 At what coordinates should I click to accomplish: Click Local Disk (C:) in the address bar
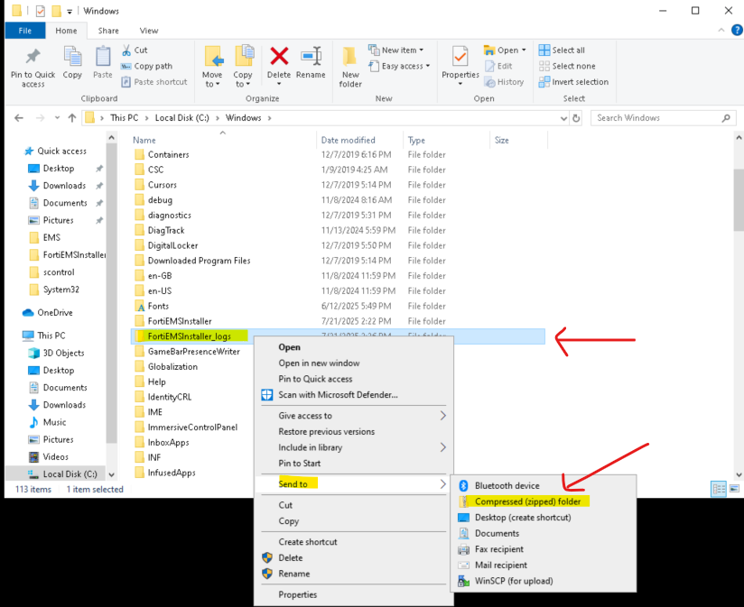[181, 118]
